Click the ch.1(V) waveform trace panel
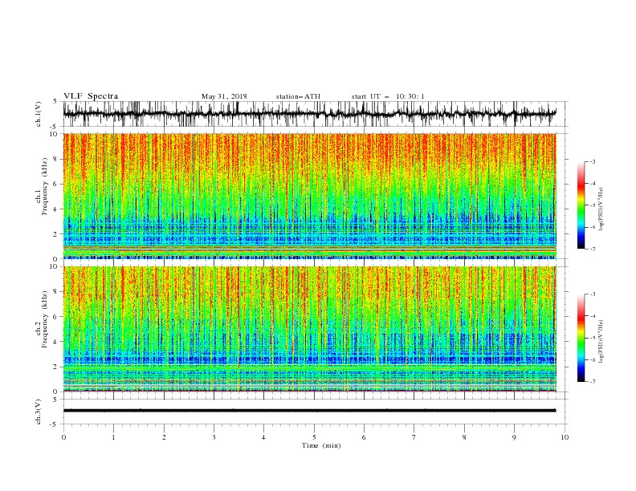Image resolution: width=636 pixels, height=491 pixels. tap(315, 114)
